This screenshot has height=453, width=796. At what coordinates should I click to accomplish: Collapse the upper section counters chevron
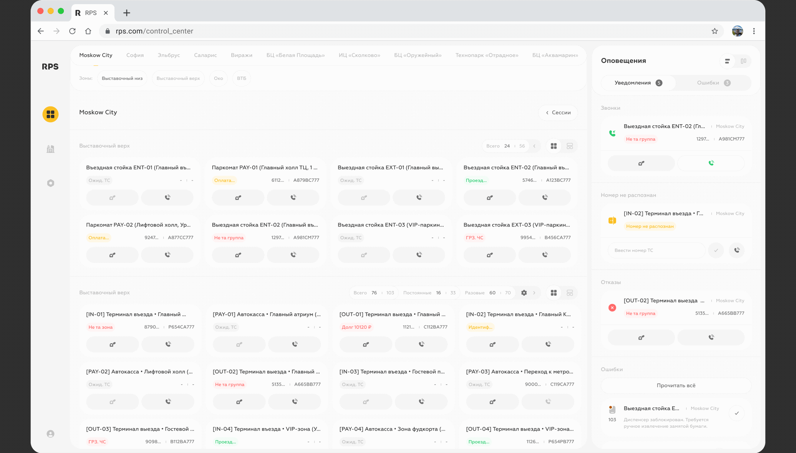[534, 146]
